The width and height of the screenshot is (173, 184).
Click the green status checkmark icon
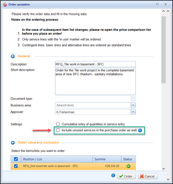pos(129,166)
